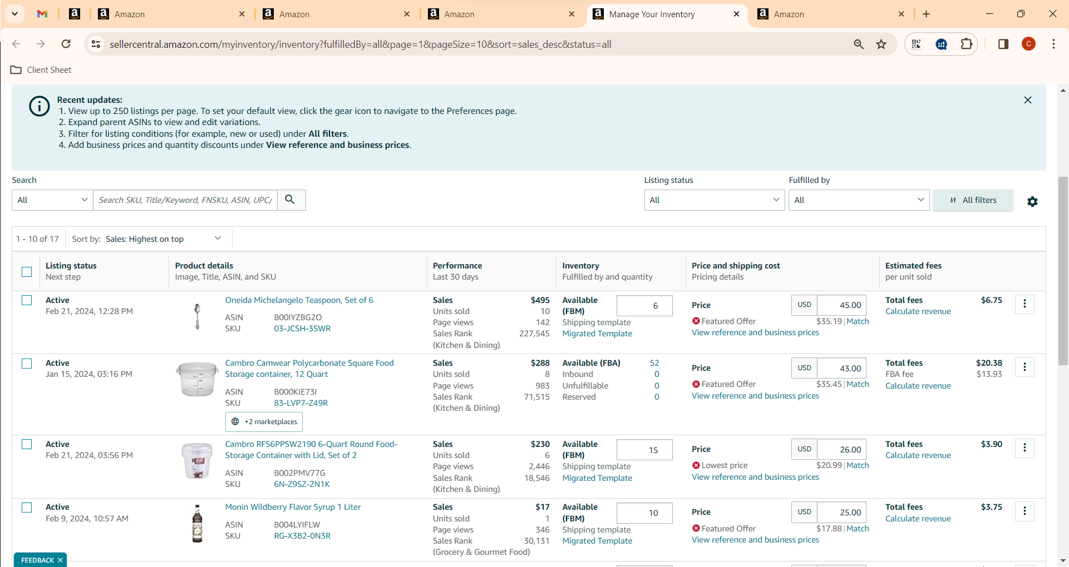The height and width of the screenshot is (567, 1069).
Task: Select the Cambro 12 Quart row checkbox
Action: click(27, 364)
